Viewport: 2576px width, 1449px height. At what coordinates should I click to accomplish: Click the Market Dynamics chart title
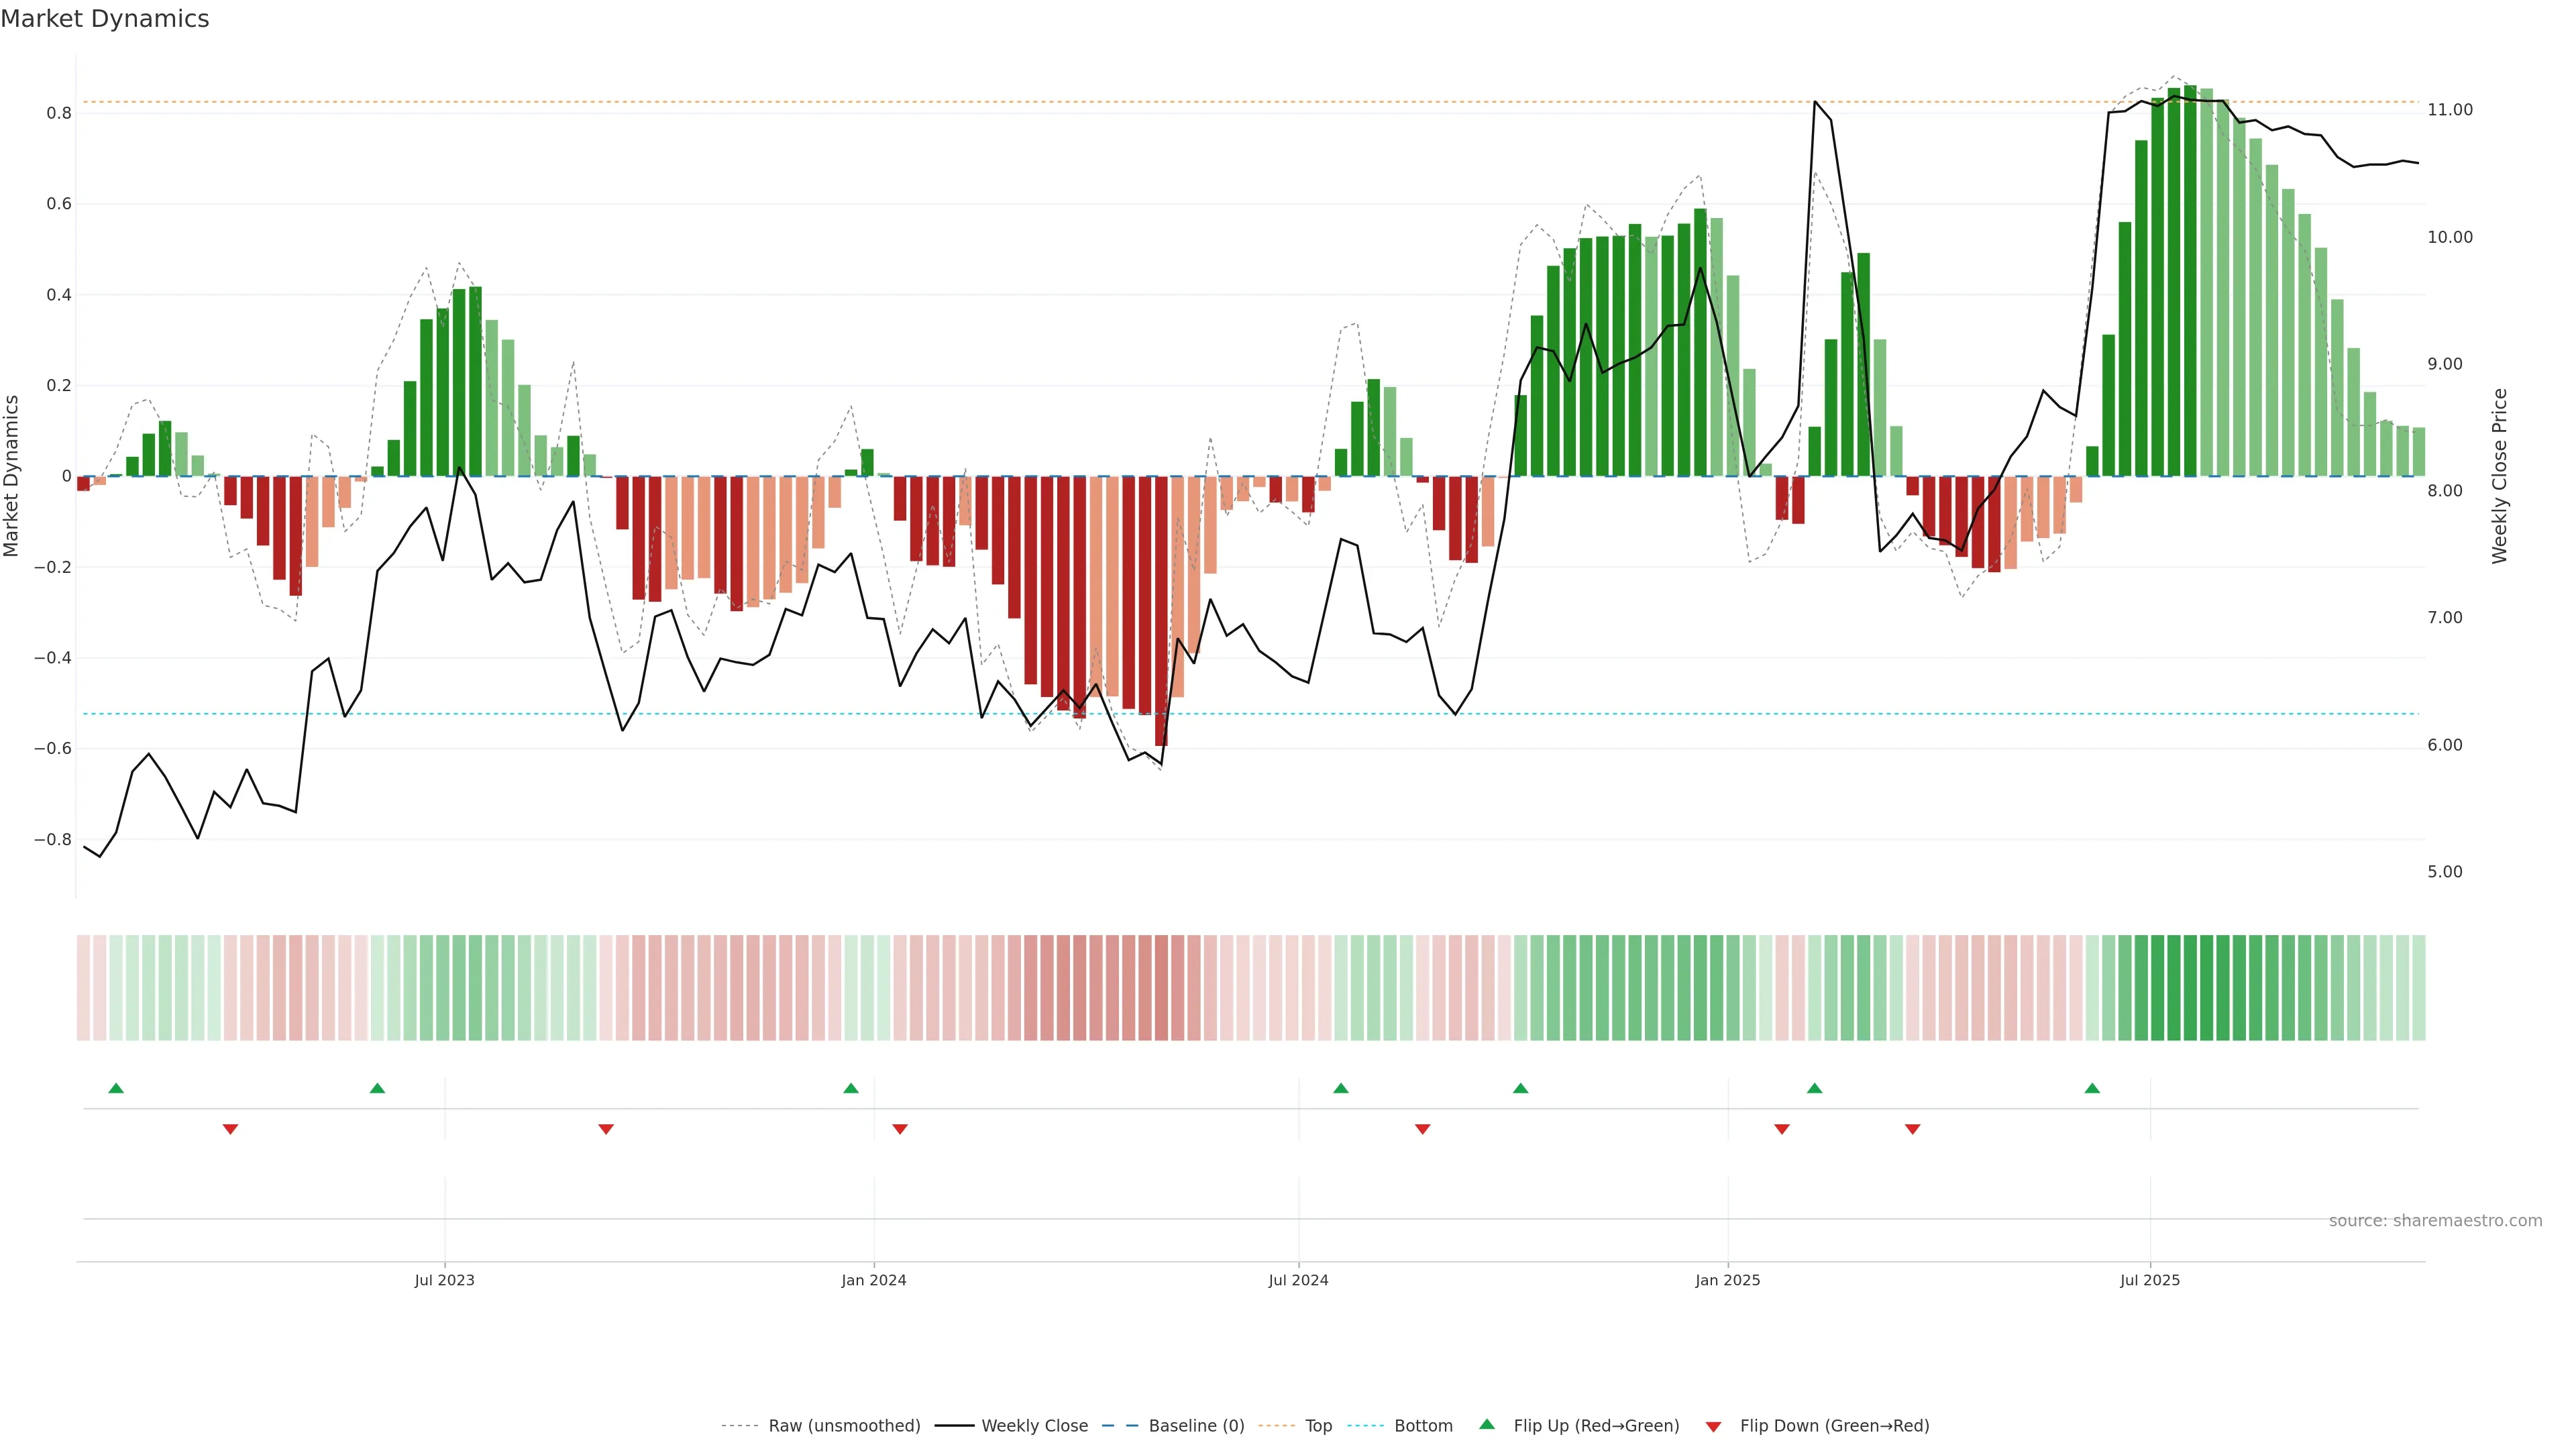tap(105, 19)
